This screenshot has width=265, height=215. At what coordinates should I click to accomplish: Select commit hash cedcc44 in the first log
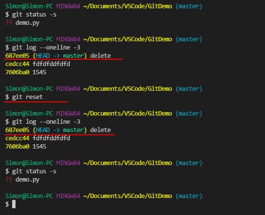pyautogui.click(x=17, y=64)
